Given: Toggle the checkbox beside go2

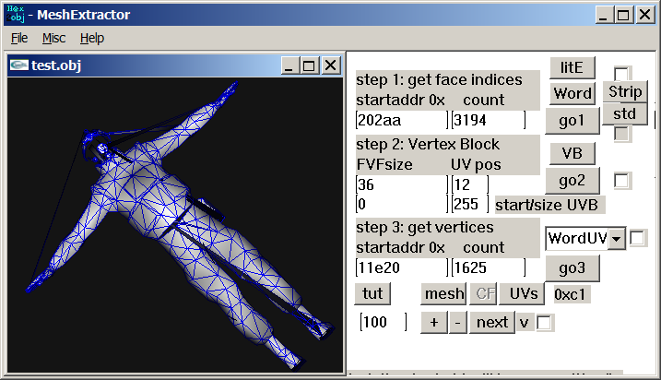Looking at the screenshot, I should pos(622,181).
